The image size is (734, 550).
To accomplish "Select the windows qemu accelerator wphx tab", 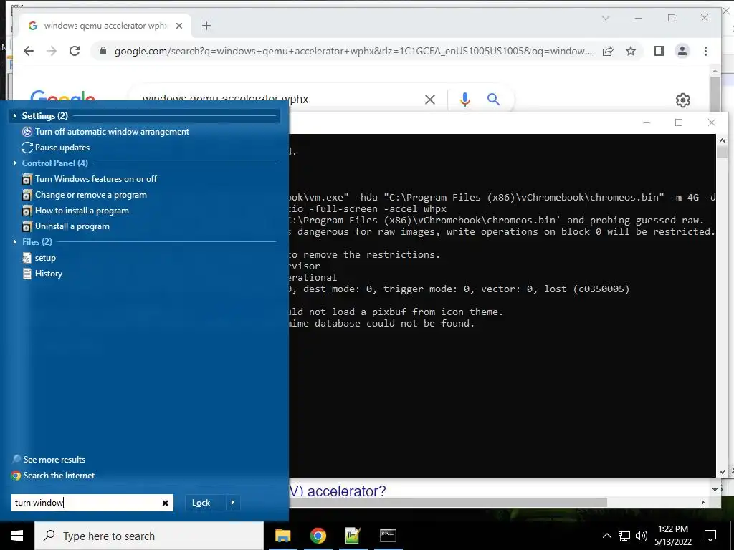I will (x=105, y=26).
